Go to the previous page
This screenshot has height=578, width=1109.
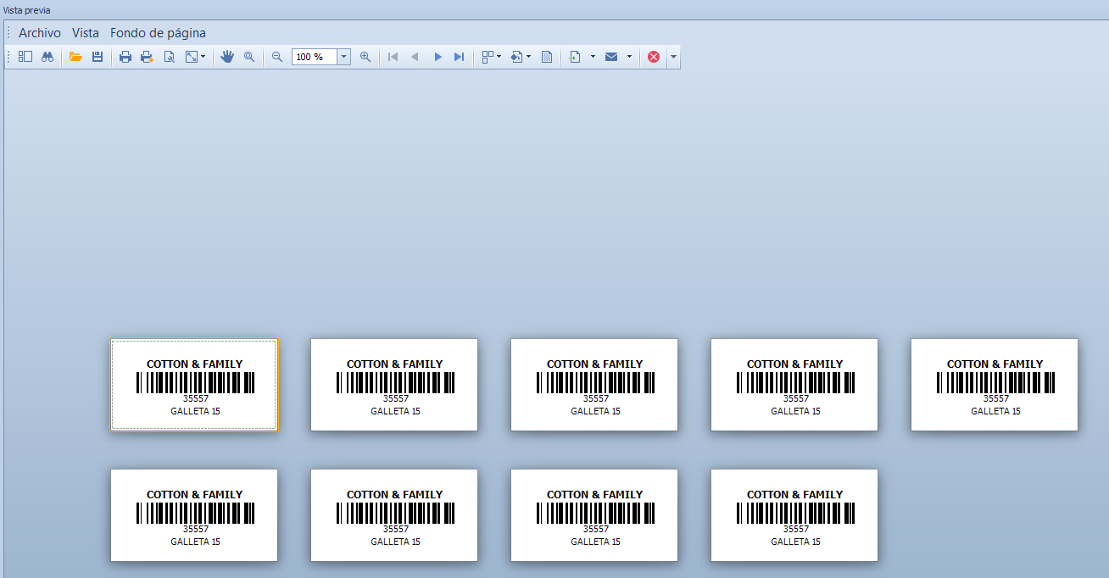pos(415,57)
